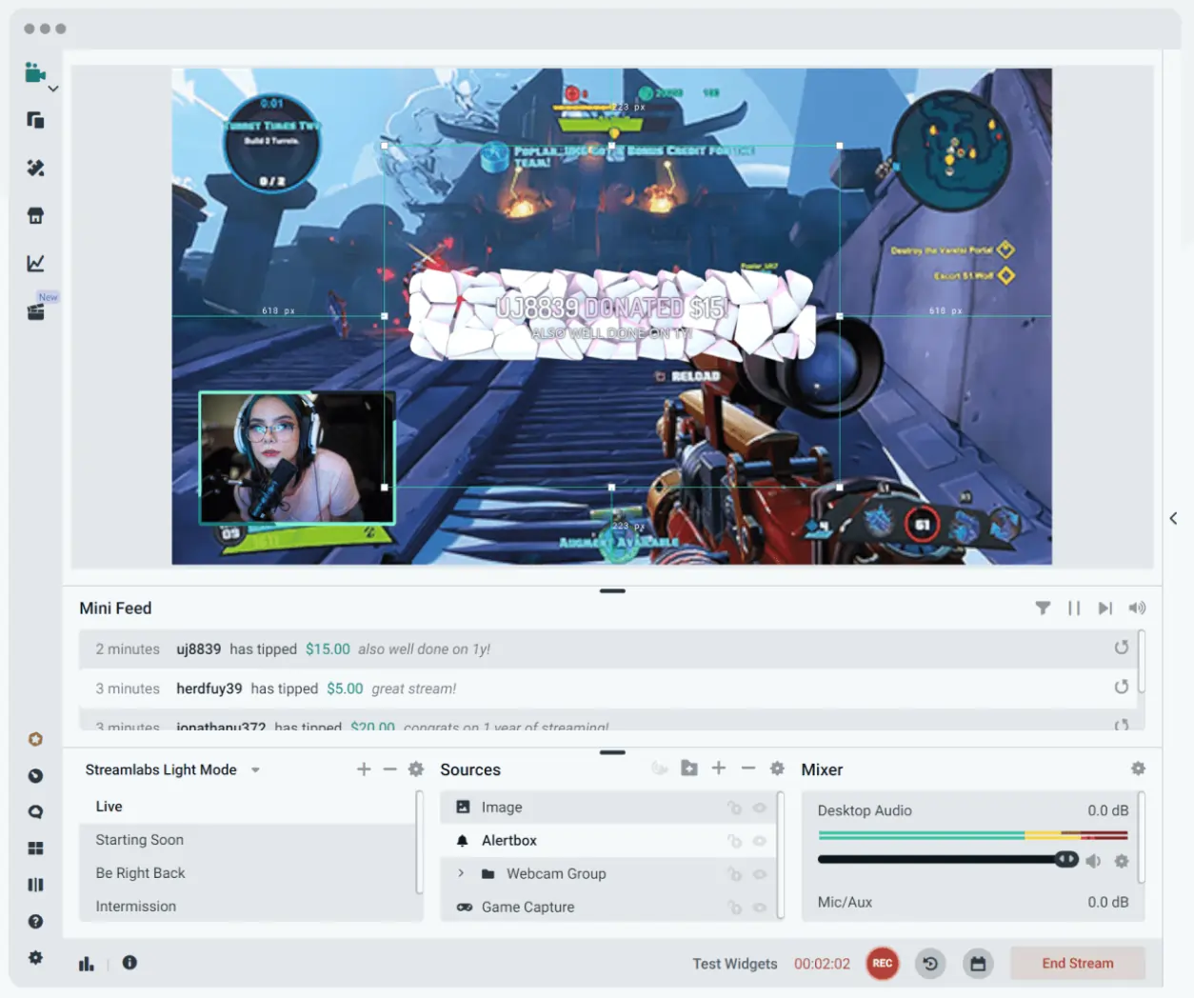1194x998 pixels.
Task: Open the stream scheduler calendar icon
Action: click(978, 963)
